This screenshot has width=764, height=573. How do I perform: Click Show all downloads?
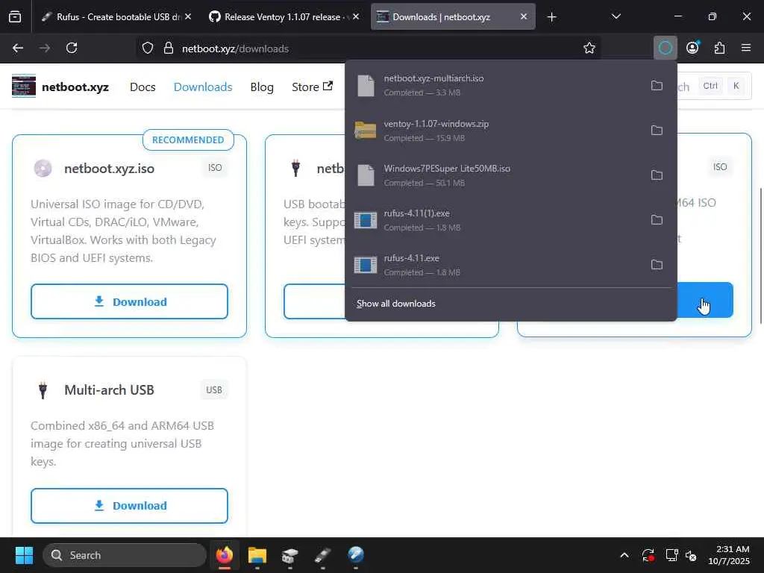click(x=395, y=304)
